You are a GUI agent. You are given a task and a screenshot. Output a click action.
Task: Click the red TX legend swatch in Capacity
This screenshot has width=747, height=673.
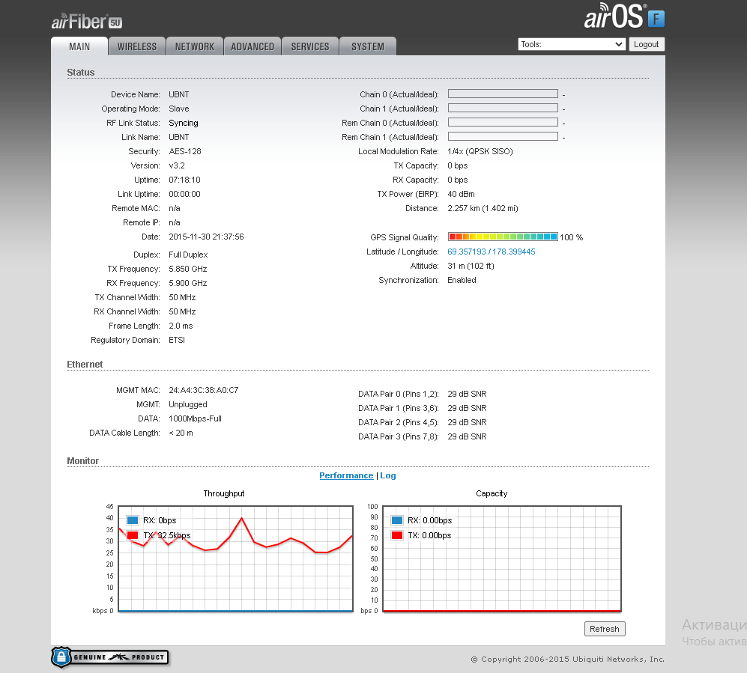click(396, 535)
